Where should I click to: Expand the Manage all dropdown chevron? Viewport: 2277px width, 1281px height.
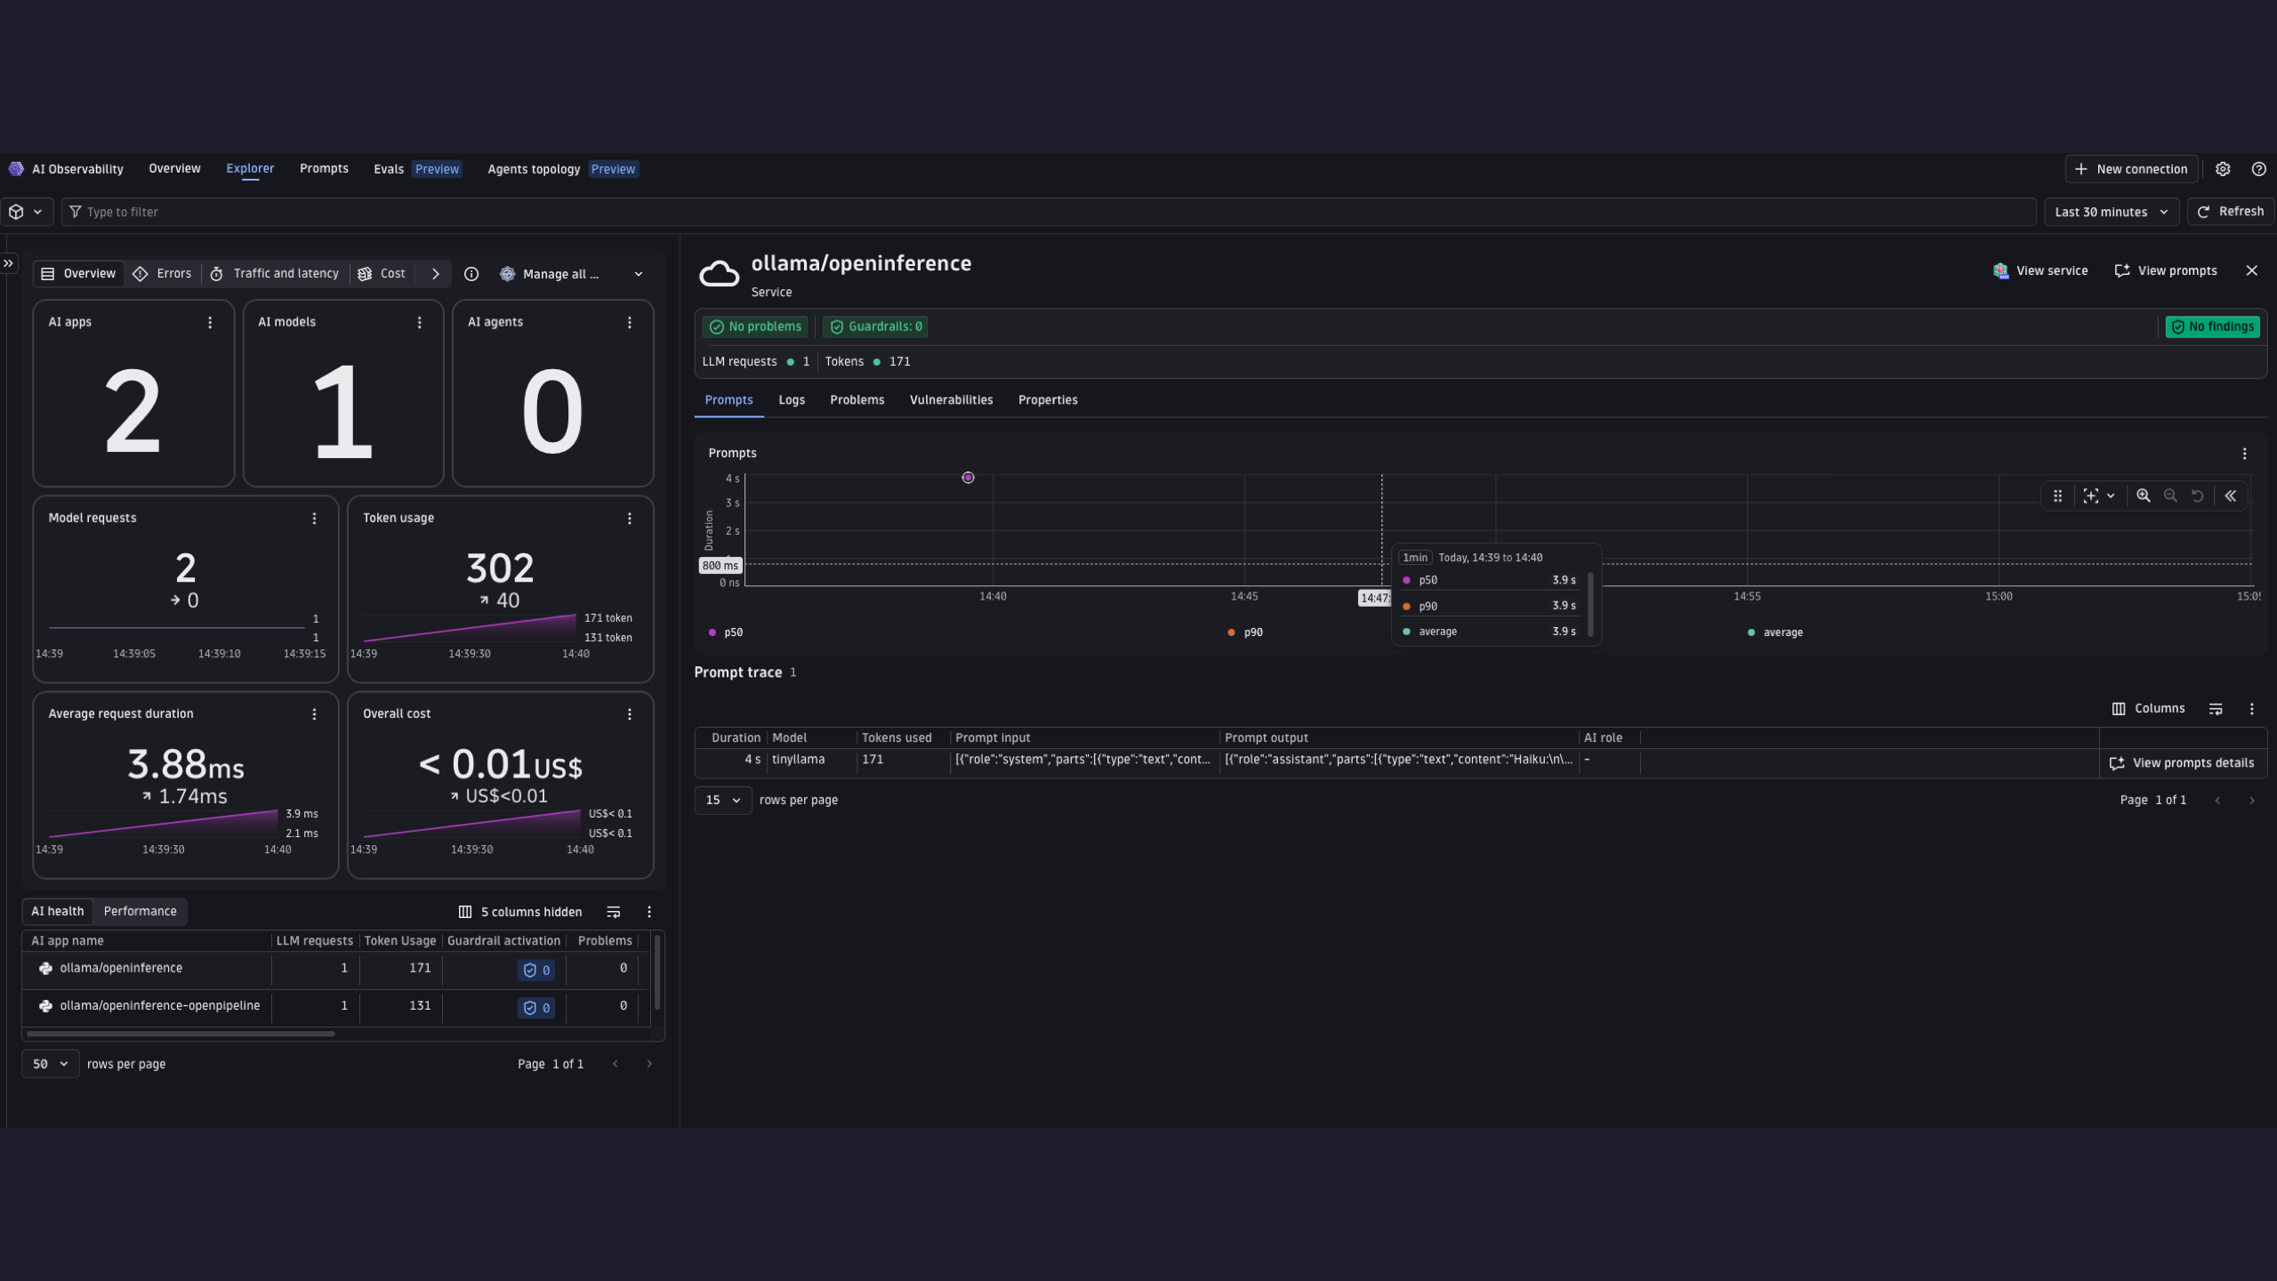click(639, 274)
